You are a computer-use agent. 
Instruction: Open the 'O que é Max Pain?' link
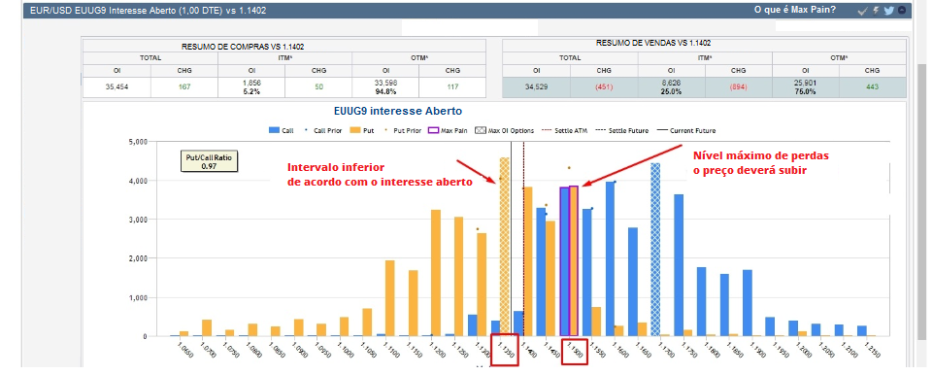pyautogui.click(x=794, y=10)
